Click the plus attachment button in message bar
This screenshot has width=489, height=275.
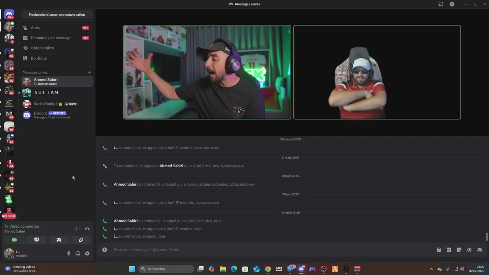coord(105,250)
